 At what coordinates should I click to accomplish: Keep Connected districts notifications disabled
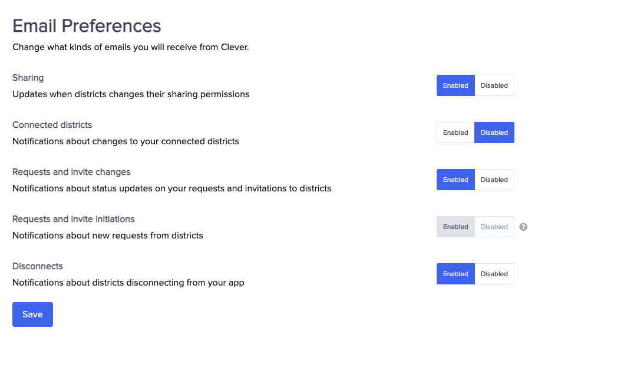point(494,132)
